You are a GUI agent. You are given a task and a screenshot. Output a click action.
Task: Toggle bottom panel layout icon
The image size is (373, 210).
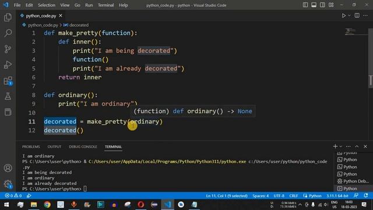pyautogui.click(x=314, y=5)
